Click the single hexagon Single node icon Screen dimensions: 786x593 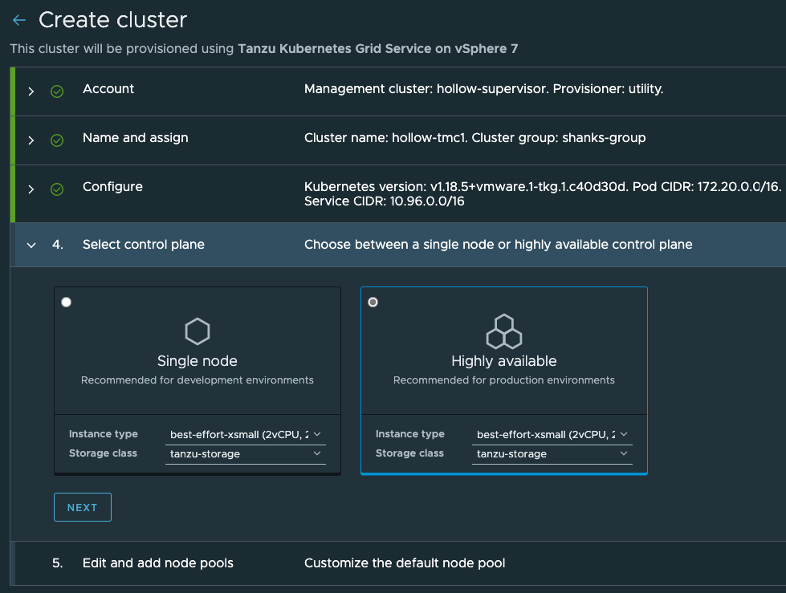(x=197, y=331)
